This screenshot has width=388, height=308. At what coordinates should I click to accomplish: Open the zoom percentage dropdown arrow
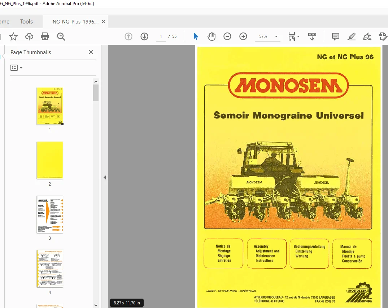pyautogui.click(x=276, y=36)
